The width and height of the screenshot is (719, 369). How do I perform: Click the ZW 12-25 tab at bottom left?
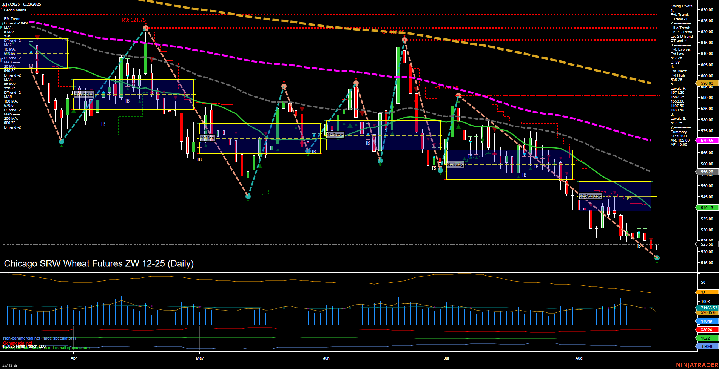pyautogui.click(x=10, y=365)
